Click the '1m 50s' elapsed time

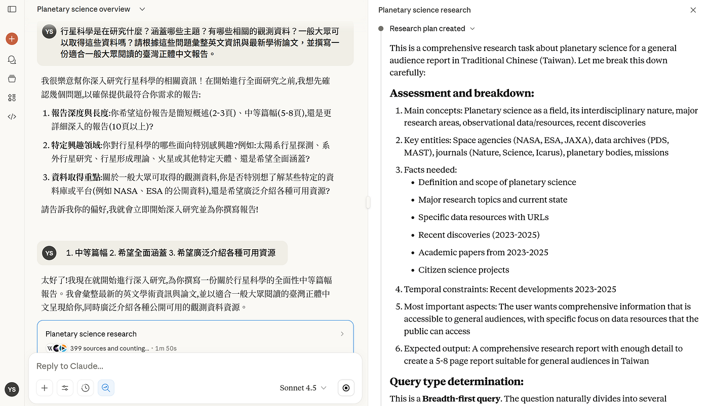pyautogui.click(x=166, y=348)
